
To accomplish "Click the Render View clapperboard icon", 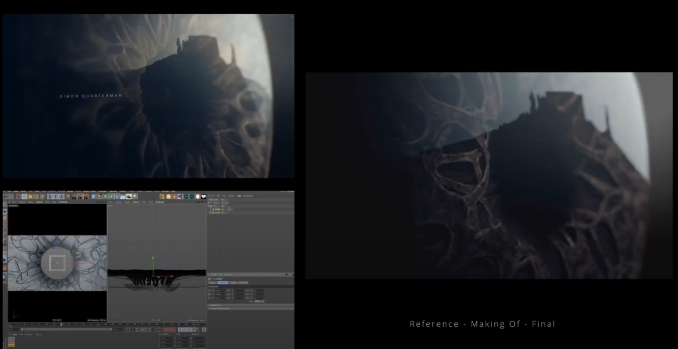I will [74, 197].
